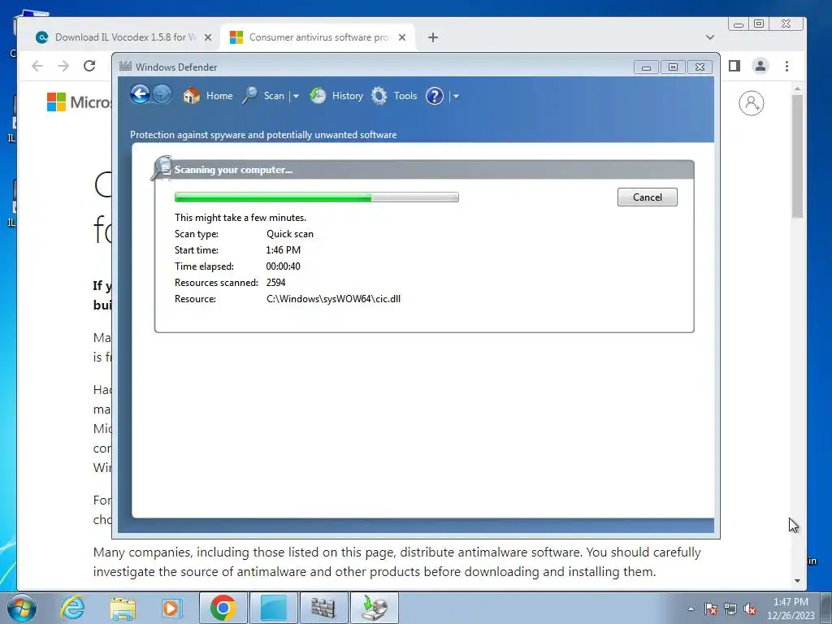Click the Chrome page scrollbar thumb
This screenshot has width=832, height=624.
tap(797, 156)
